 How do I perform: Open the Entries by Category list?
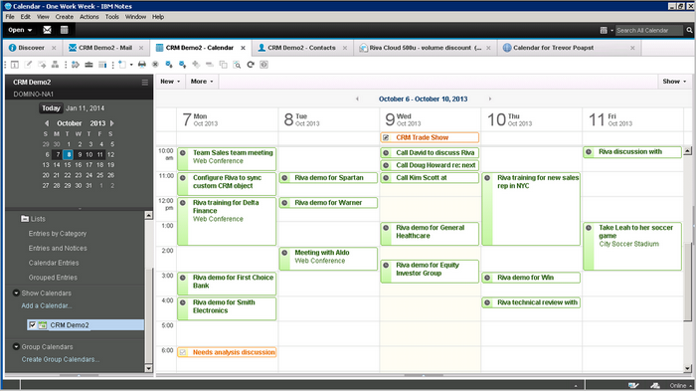pyautogui.click(x=58, y=234)
